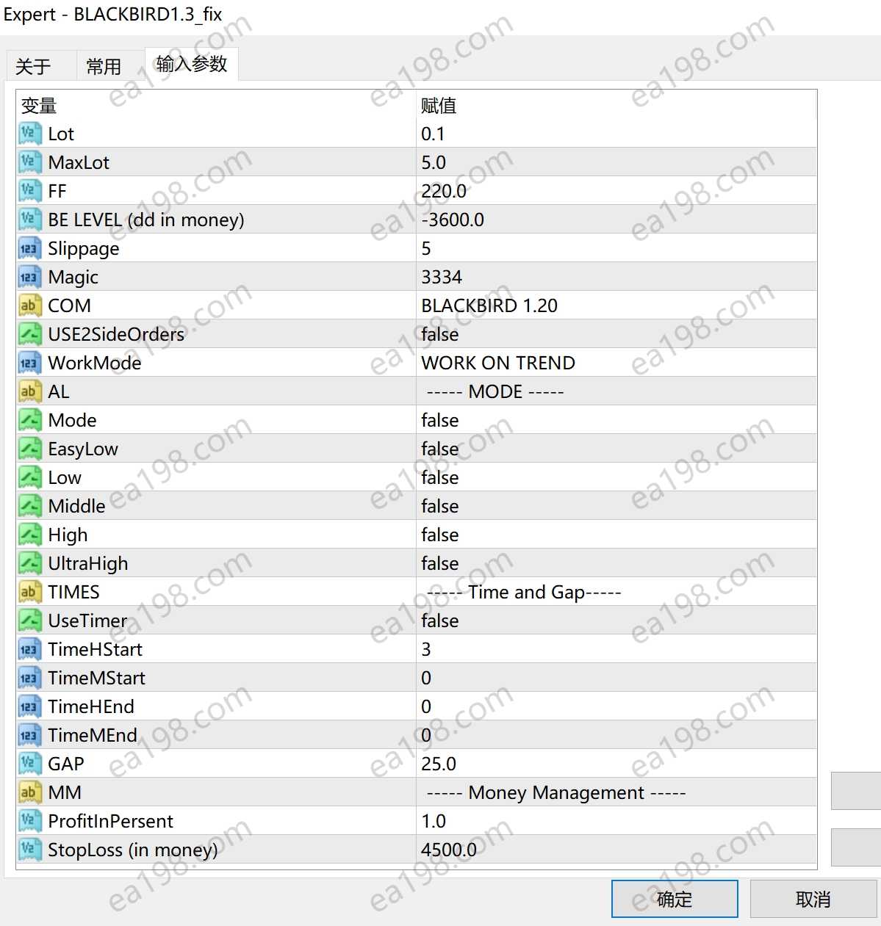
Task: Click the 确定 button
Action: coord(674,899)
